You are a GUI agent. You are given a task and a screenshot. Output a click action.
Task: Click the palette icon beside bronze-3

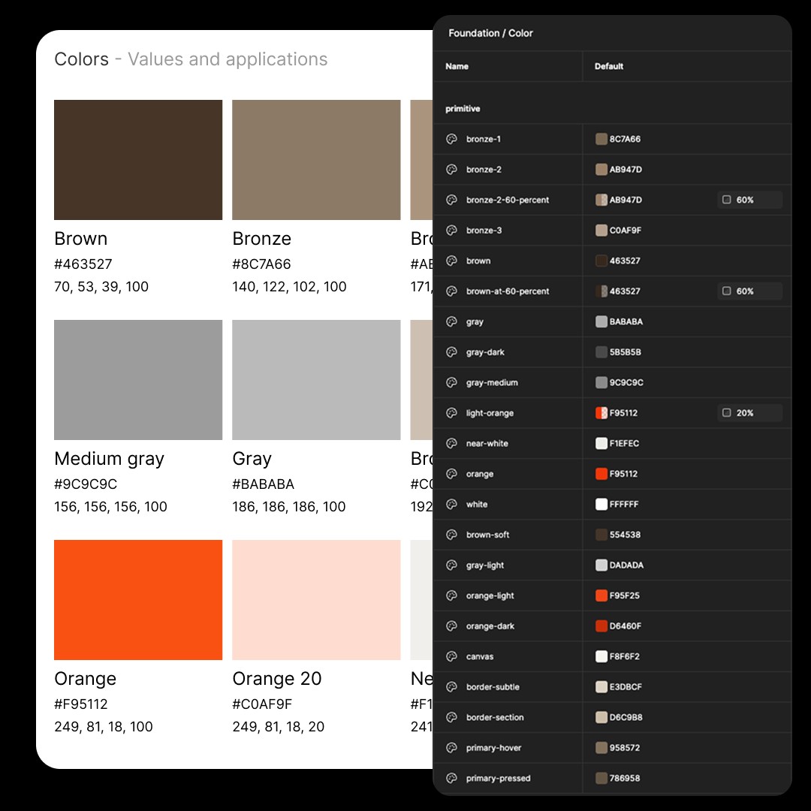[451, 231]
